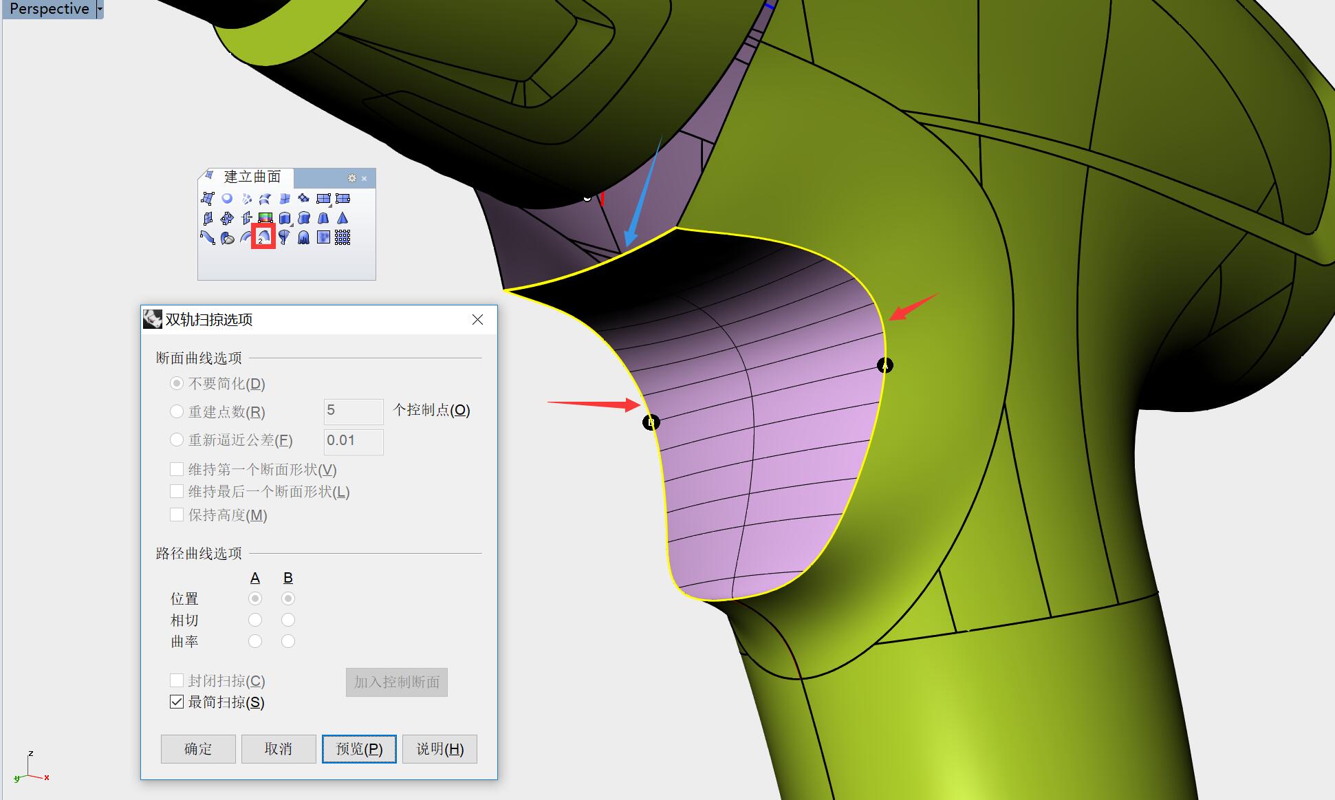The width and height of the screenshot is (1335, 800).
Task: Select the surface from point grid icon
Action: (343, 237)
